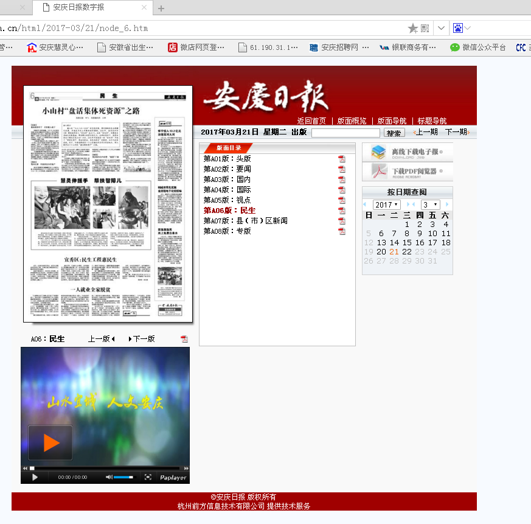Click the search text input field
The width and height of the screenshot is (531, 524).
pyautogui.click(x=345, y=133)
